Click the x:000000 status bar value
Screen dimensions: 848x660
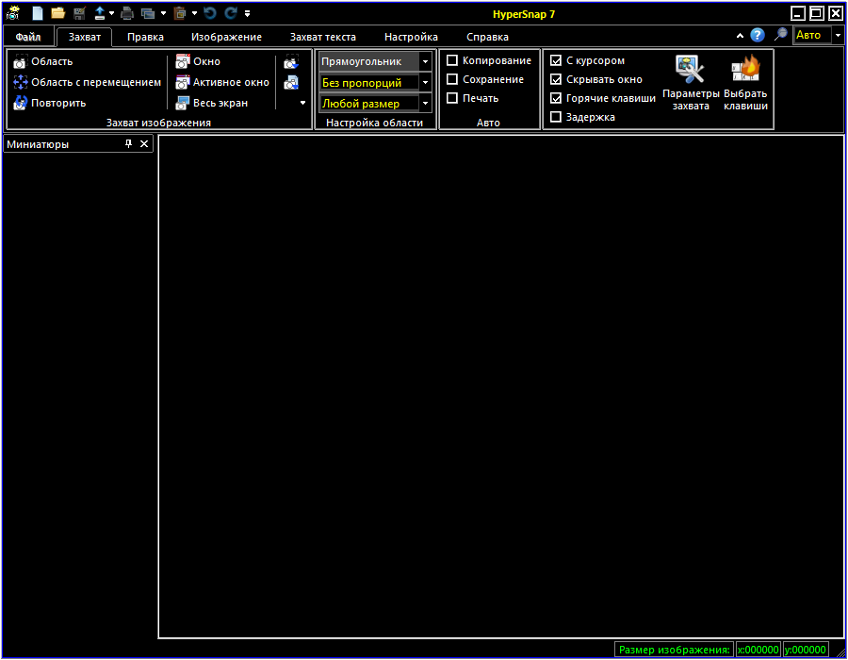pyautogui.click(x=758, y=650)
